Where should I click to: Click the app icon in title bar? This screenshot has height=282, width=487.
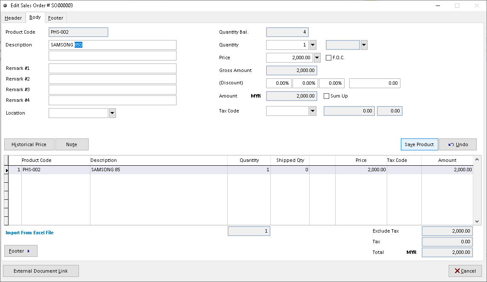click(x=6, y=6)
